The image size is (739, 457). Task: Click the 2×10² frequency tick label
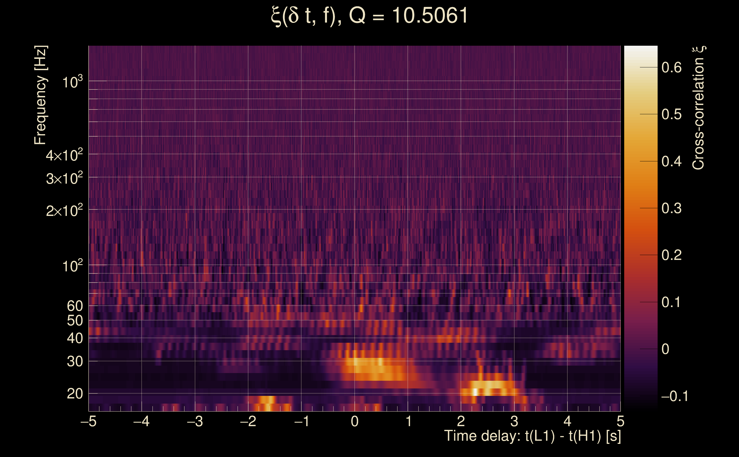64,211
